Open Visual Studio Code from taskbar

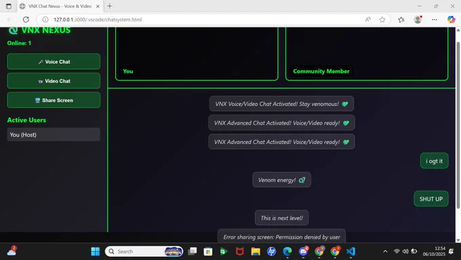click(x=350, y=251)
